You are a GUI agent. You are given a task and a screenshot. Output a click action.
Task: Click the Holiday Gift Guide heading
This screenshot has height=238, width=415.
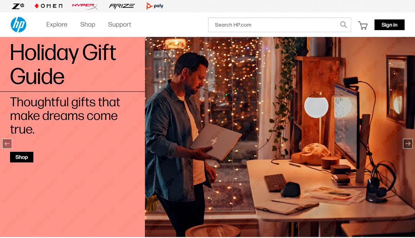point(63,64)
